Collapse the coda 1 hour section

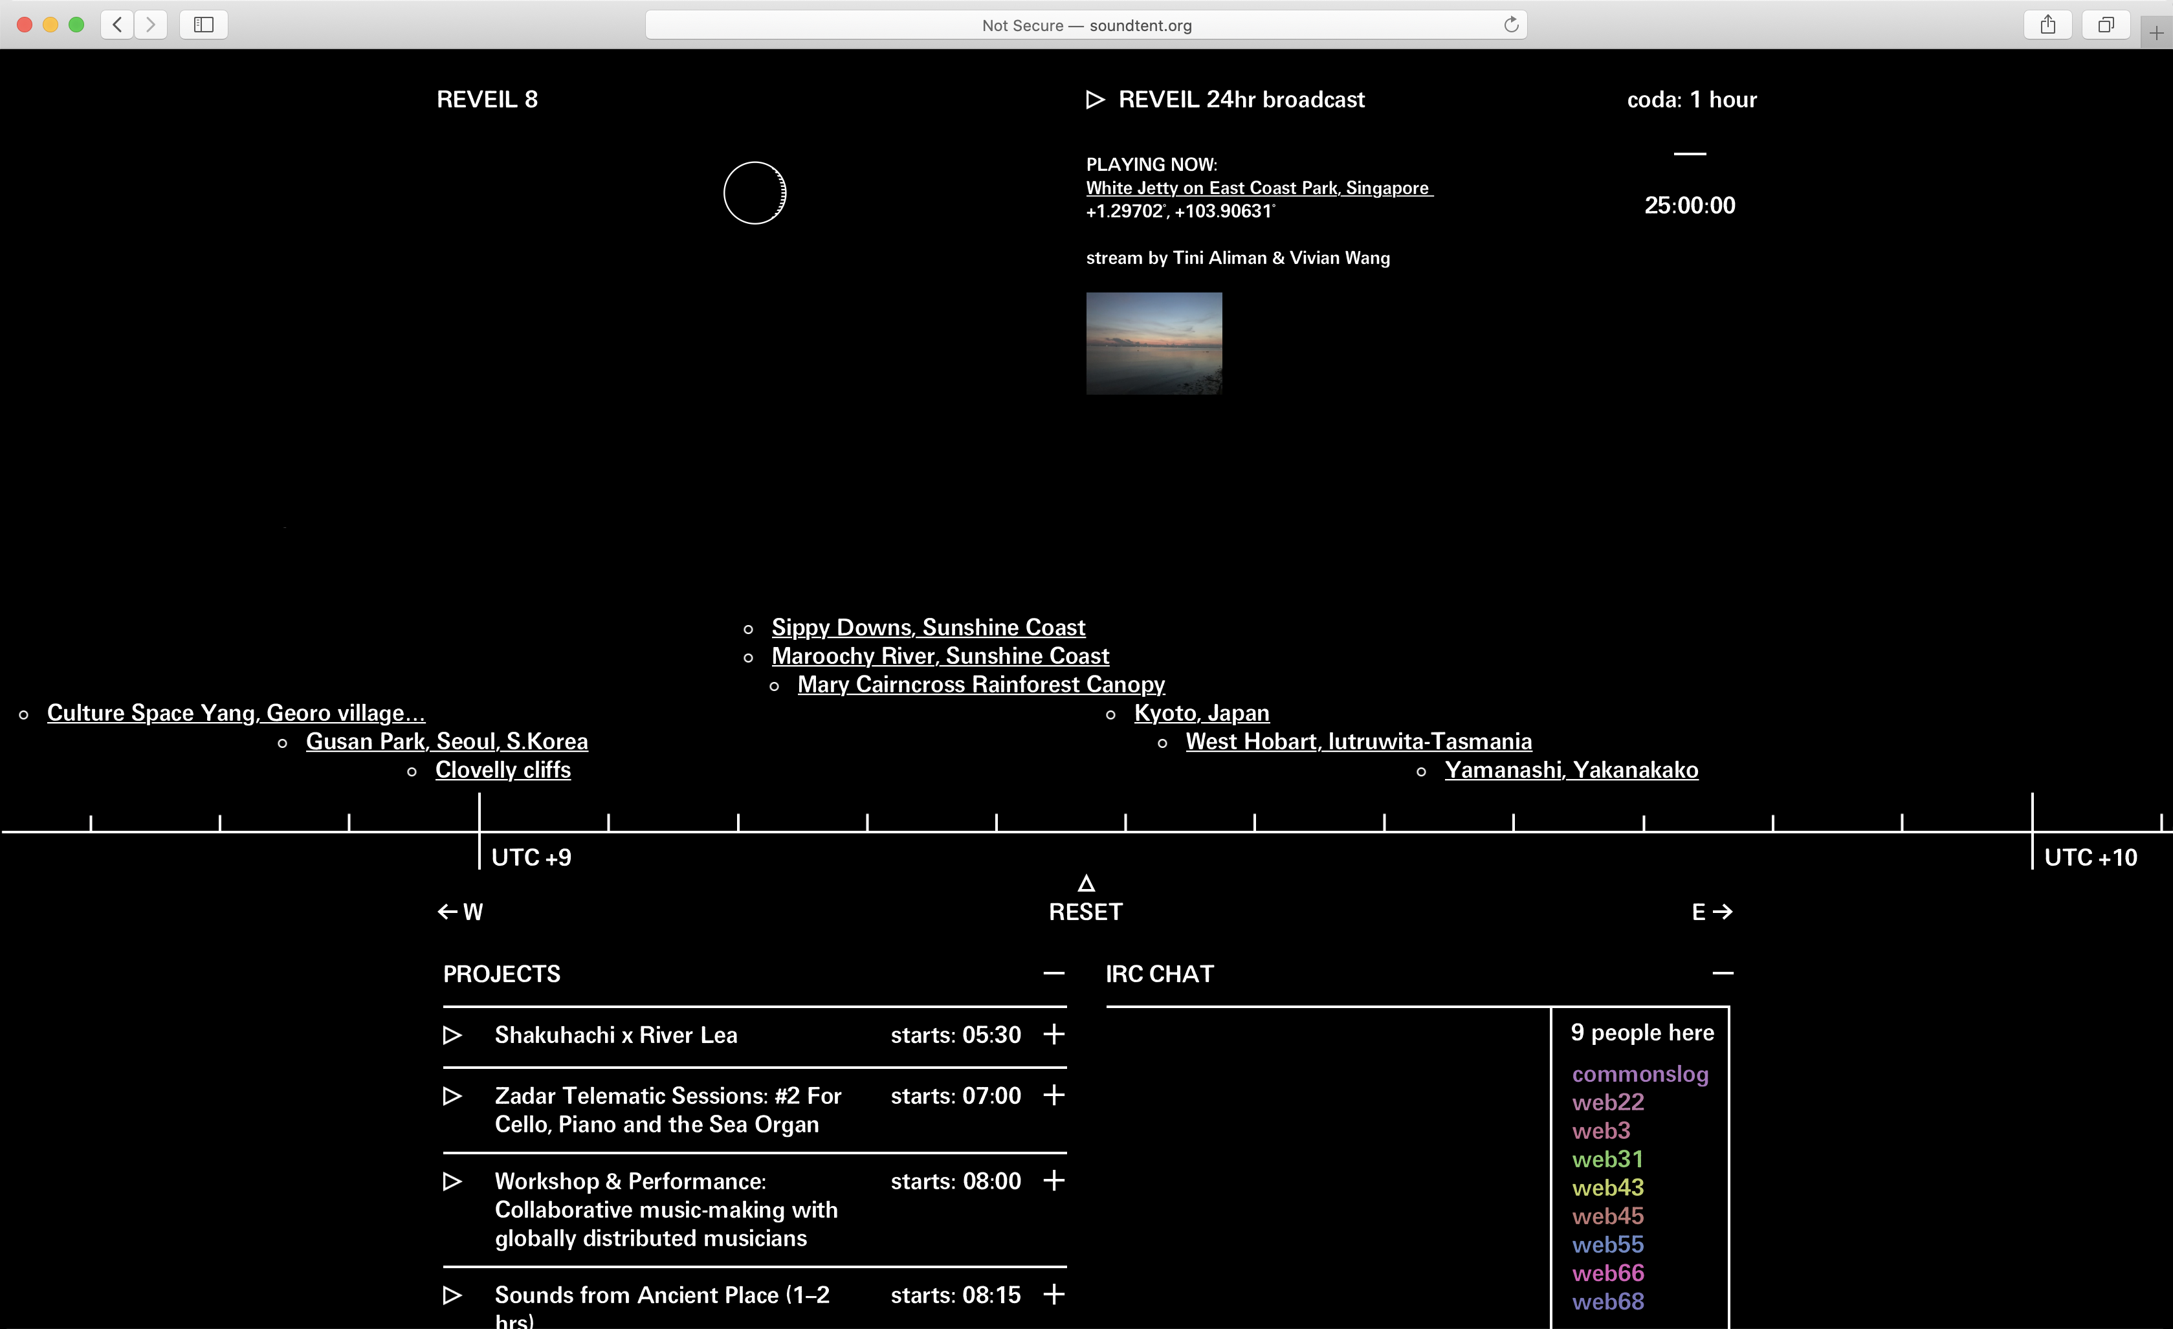click(x=1690, y=153)
